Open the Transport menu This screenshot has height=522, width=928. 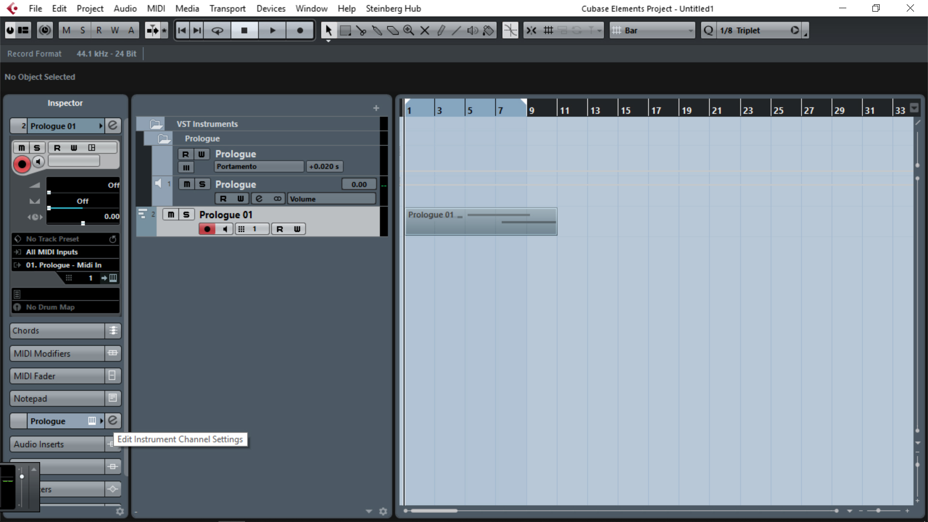coord(227,8)
